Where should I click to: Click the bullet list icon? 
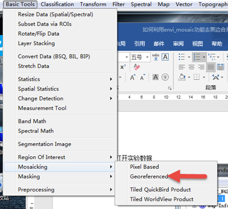click(181, 57)
